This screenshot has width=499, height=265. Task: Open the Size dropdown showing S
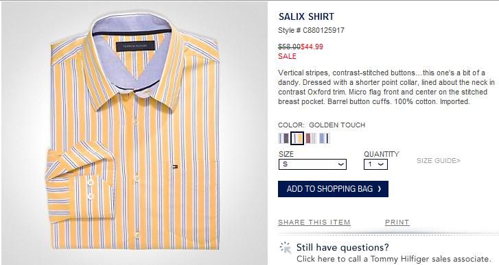[x=312, y=164]
